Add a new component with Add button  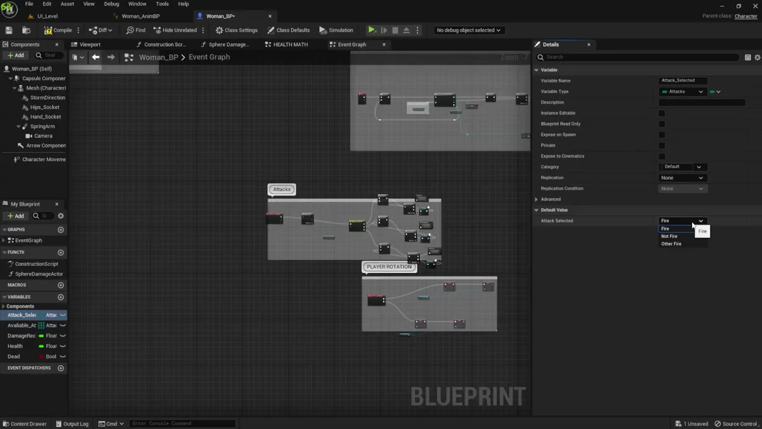16,55
